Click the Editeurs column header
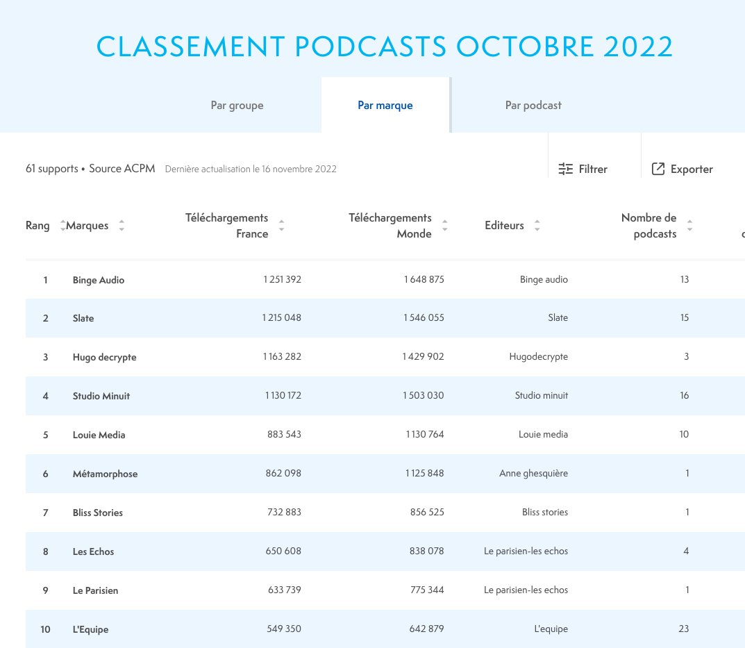745x648 pixels. [504, 225]
